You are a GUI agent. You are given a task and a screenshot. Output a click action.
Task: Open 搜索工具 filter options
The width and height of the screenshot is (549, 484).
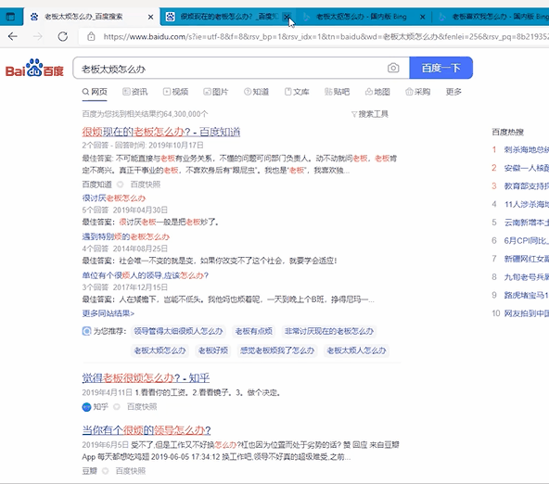click(370, 114)
